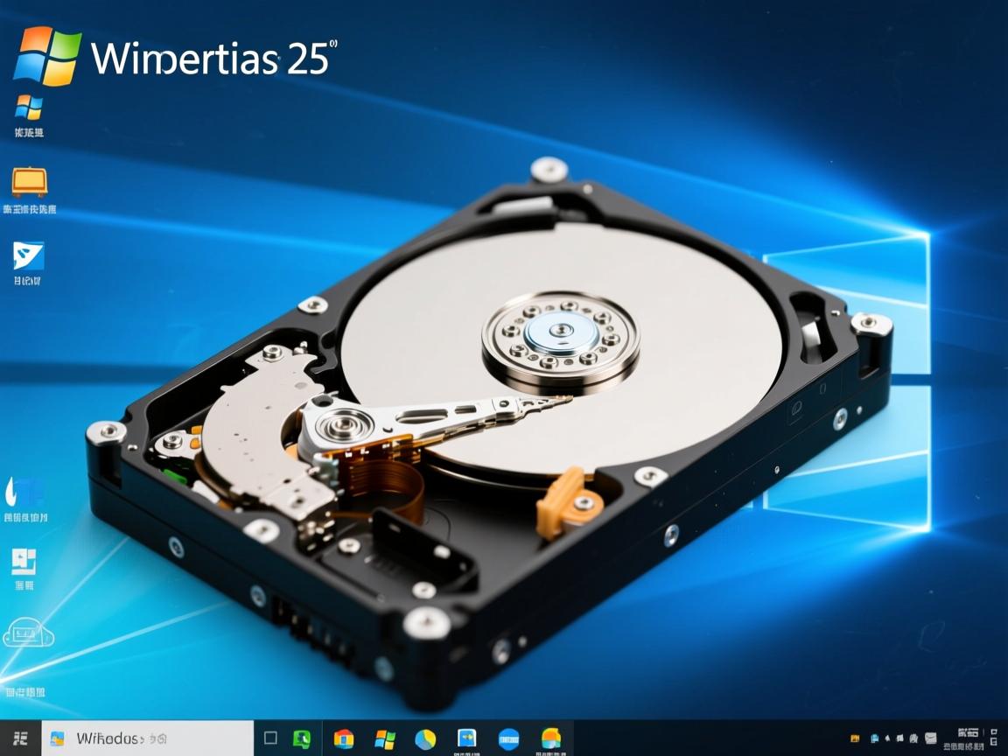Open the red-orange store icon in taskbar
This screenshot has width=1008, height=756.
(344, 738)
